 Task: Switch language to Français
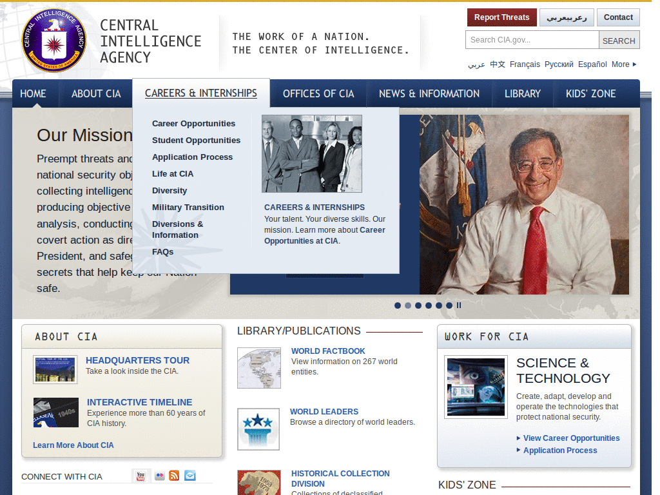pyautogui.click(x=525, y=64)
